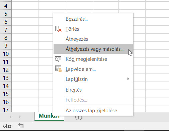Select row header 17

click(6, 109)
